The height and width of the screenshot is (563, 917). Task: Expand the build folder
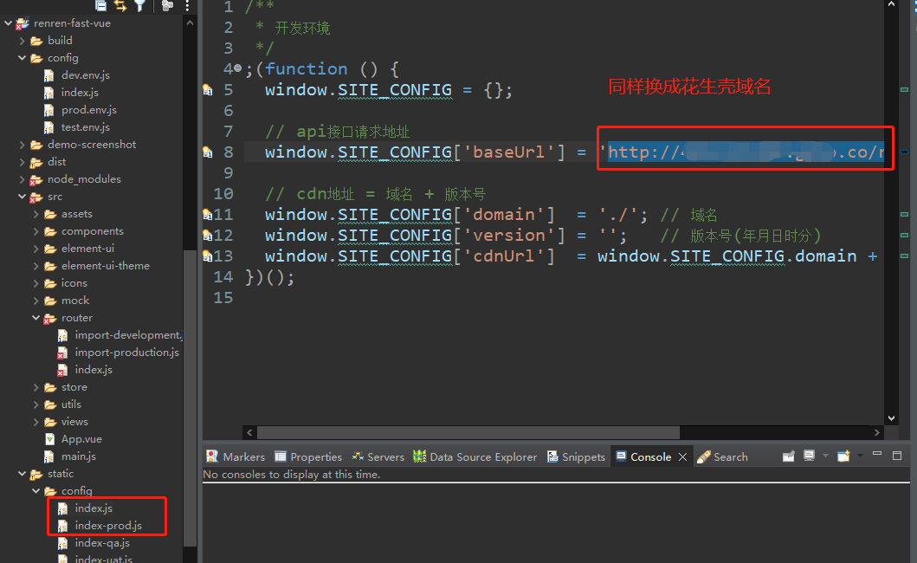(x=23, y=41)
